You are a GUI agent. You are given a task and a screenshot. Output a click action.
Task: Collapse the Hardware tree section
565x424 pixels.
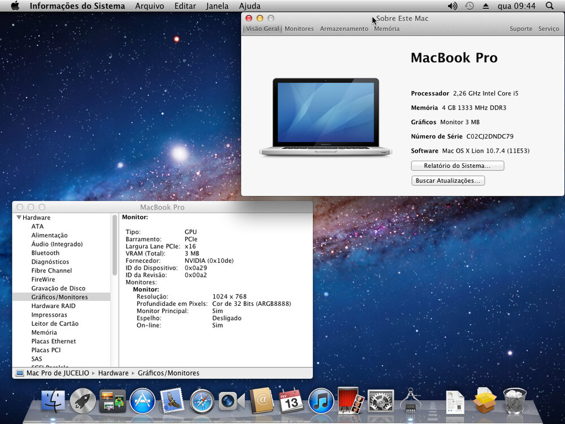pos(19,218)
